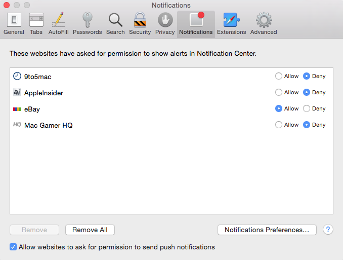Open the AutoFill pencil pane
Image resolution: width=343 pixels, height=260 pixels.
58,24
